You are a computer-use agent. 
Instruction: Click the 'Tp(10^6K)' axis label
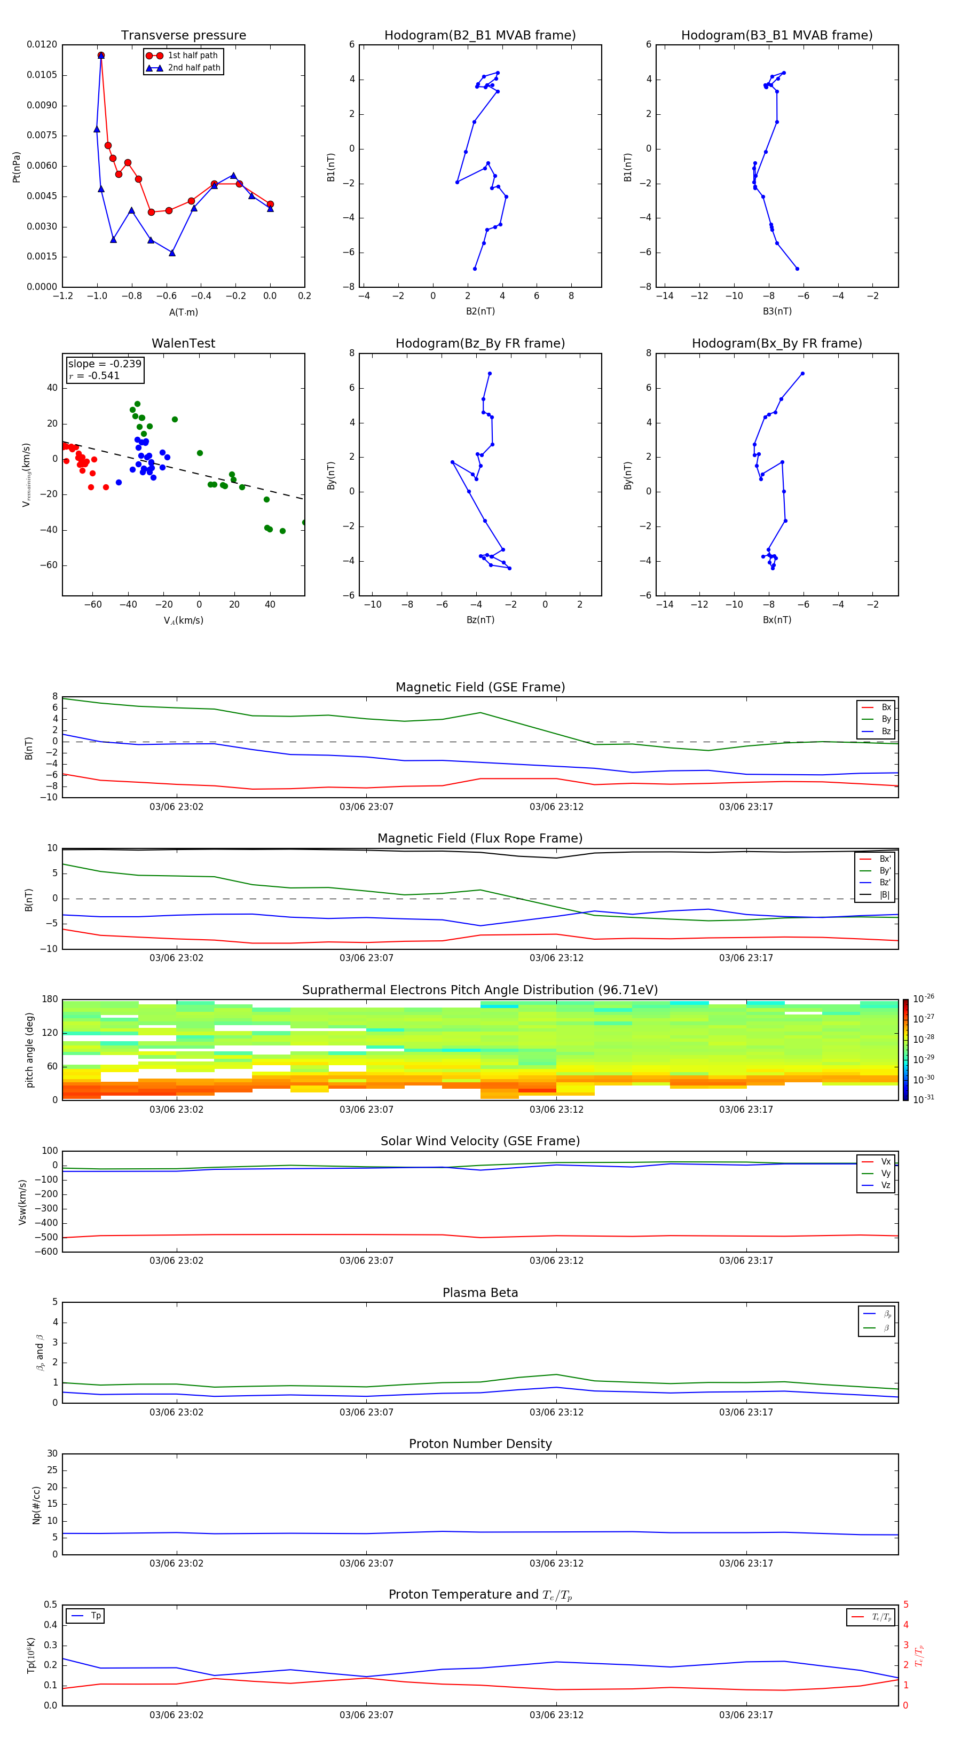(x=31, y=1655)
